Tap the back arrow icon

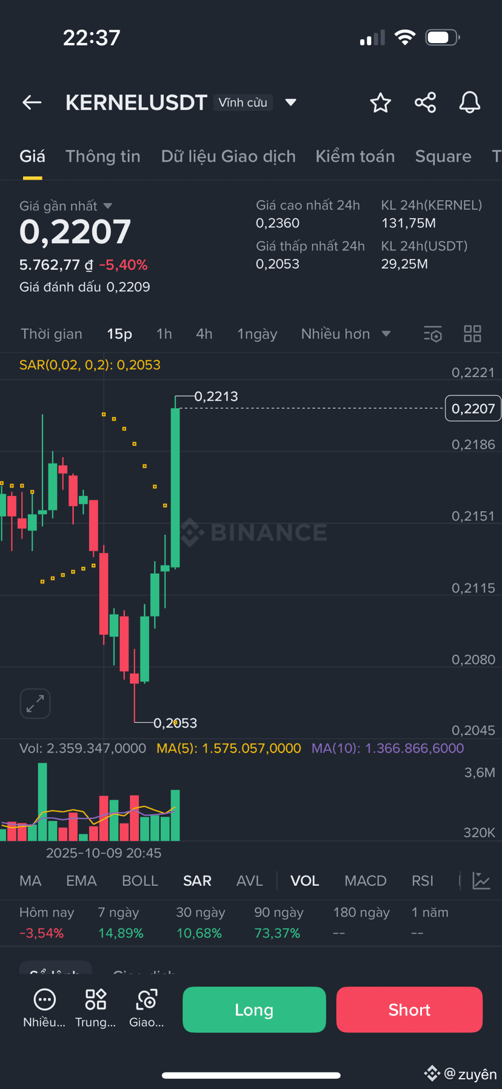pos(32,102)
